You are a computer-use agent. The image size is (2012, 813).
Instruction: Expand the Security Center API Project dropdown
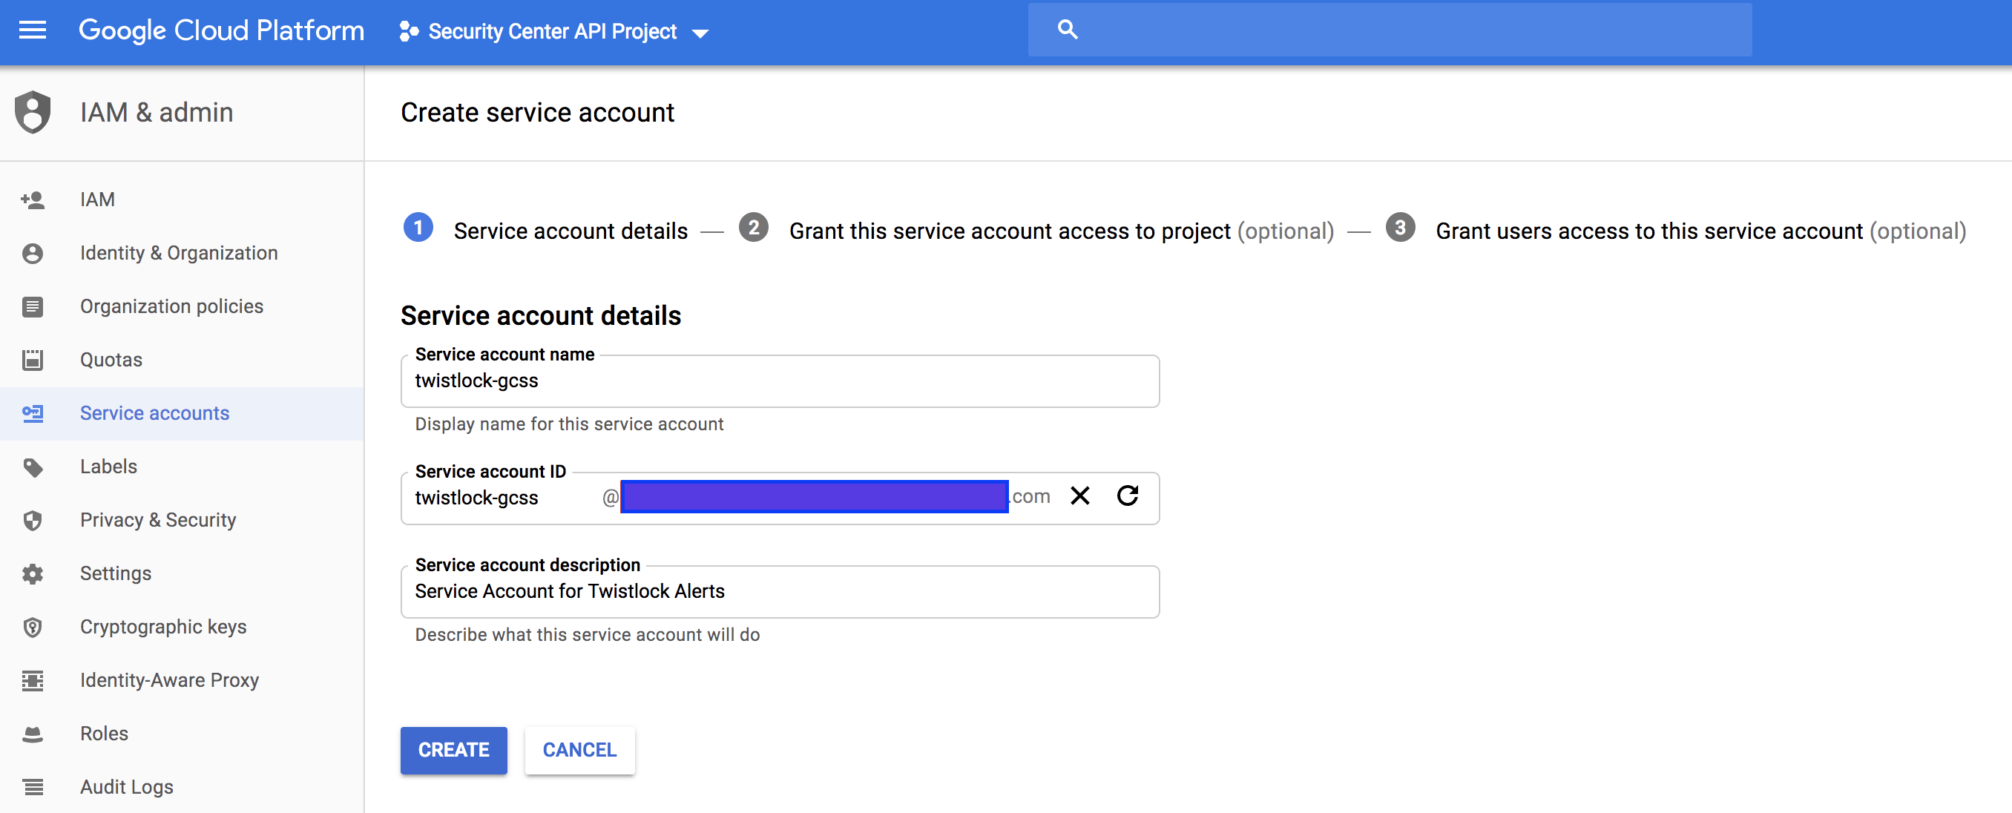(x=700, y=33)
